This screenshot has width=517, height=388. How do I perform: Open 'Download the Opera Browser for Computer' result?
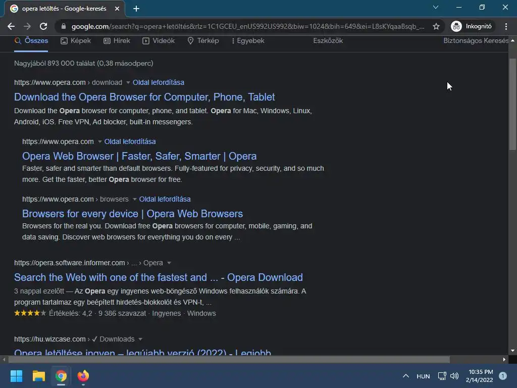click(x=144, y=97)
